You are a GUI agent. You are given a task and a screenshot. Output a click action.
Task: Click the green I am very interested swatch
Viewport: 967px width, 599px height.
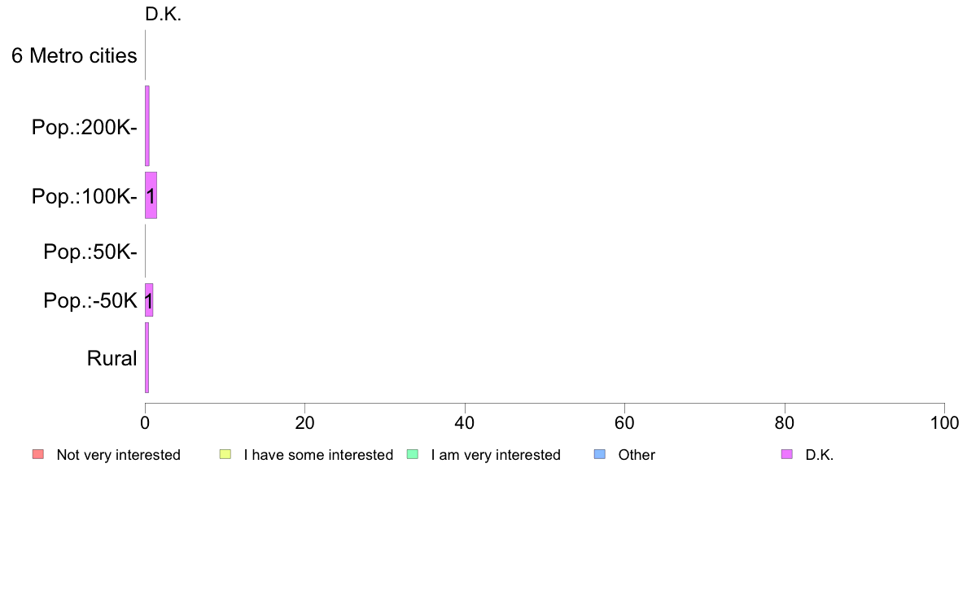coord(413,454)
